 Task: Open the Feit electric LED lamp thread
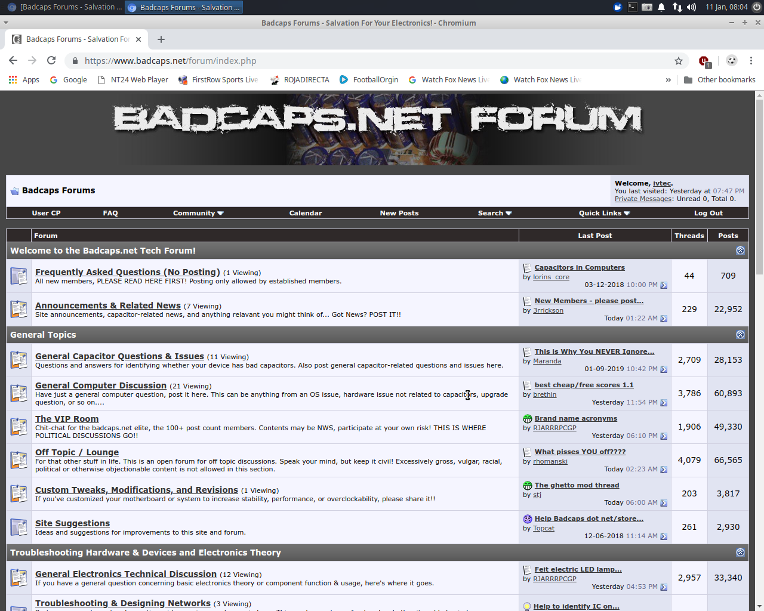click(x=578, y=569)
